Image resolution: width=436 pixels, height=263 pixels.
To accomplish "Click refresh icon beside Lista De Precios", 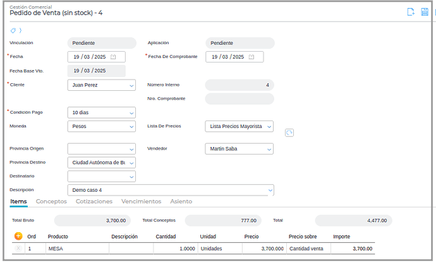I will 289,132.
